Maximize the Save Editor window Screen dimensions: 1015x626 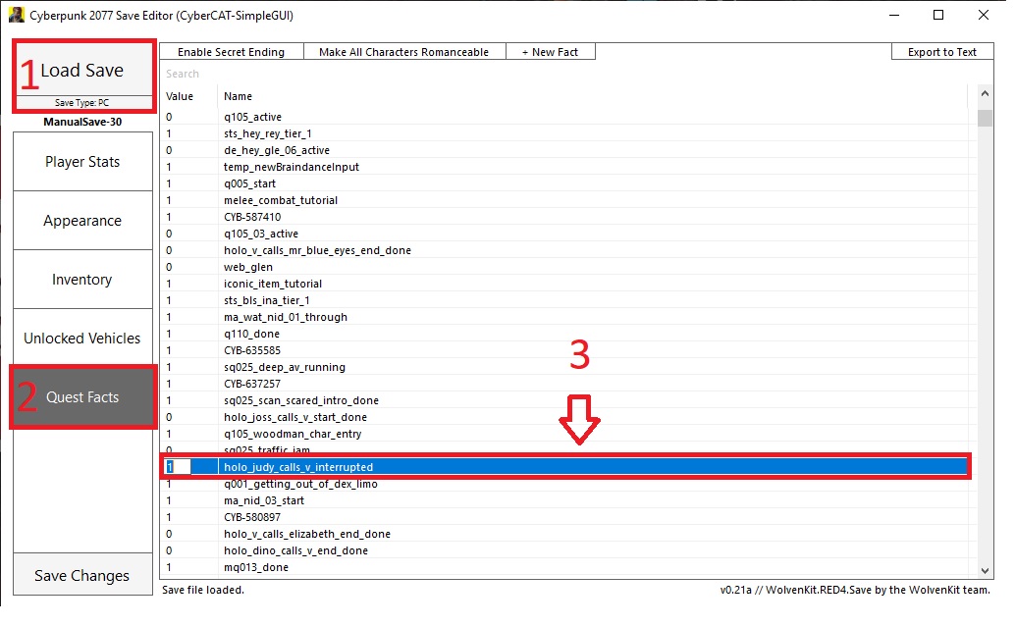pos(938,15)
